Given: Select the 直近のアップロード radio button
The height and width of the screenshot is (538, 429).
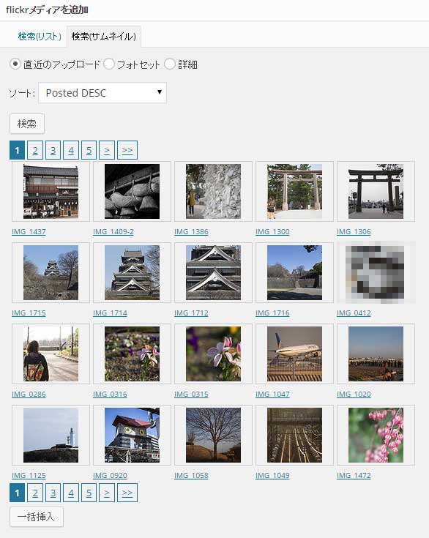Looking at the screenshot, I should point(15,64).
